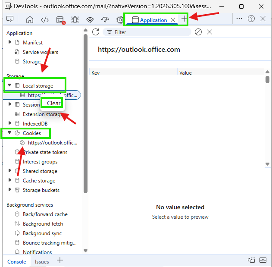Close the Application tab
Viewport: 272px width, 267px height.
(x=173, y=20)
